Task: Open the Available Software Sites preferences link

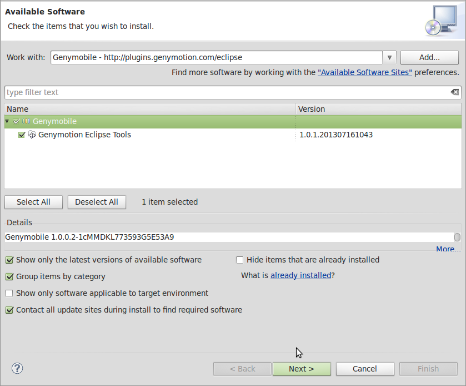Action: 365,72
